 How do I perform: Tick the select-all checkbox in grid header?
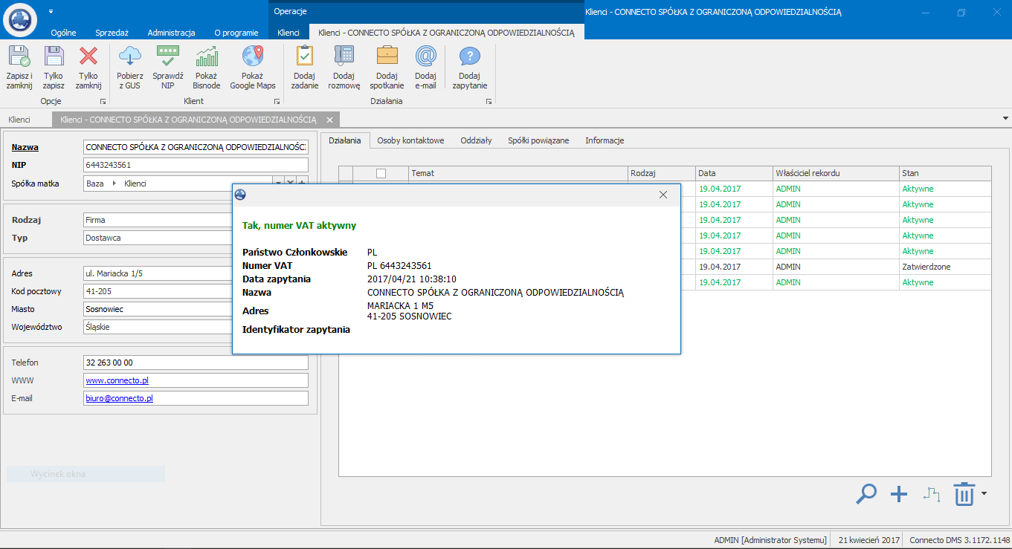tap(381, 173)
